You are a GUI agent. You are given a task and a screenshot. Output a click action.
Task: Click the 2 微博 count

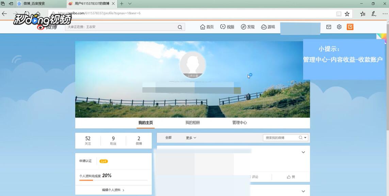coord(139,141)
